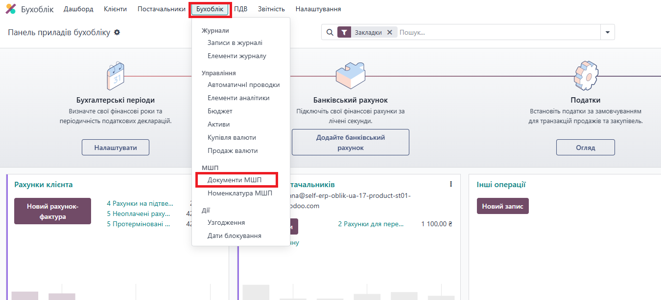This screenshot has width=661, height=300.
Task: Focus the Пошук search input field
Action: [x=497, y=32]
